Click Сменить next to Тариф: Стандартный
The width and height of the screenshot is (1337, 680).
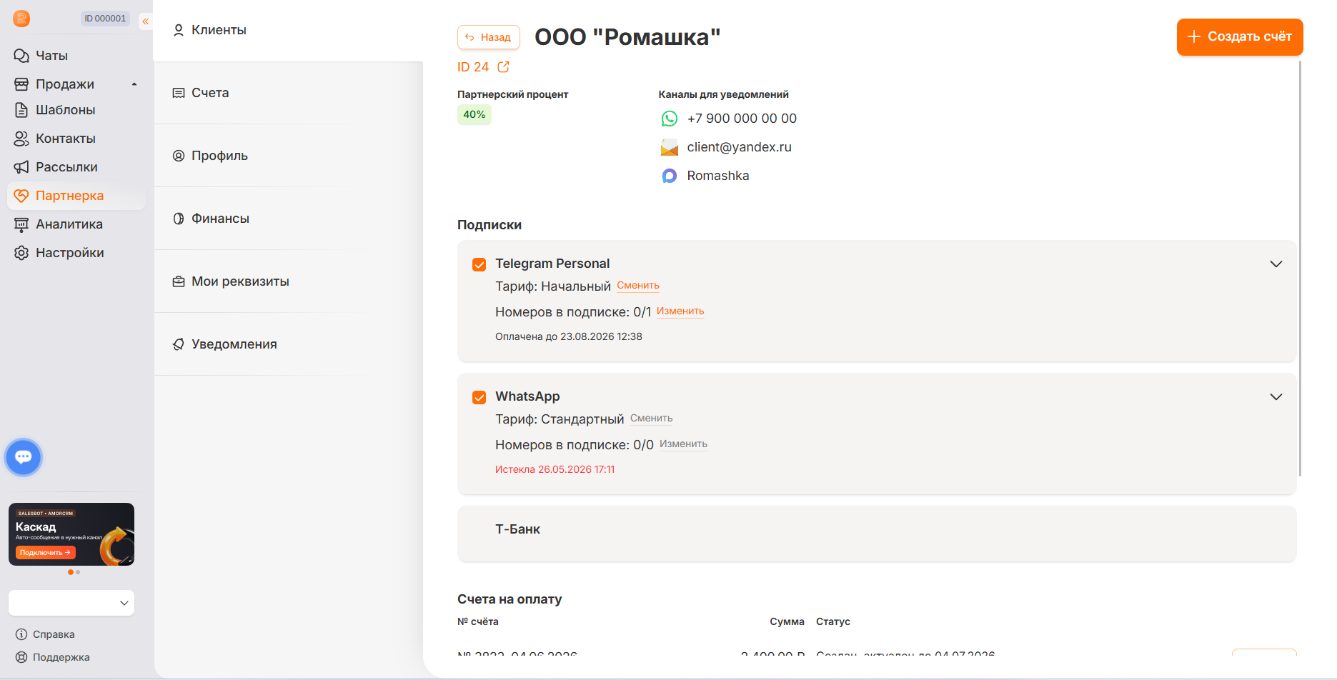(x=652, y=419)
